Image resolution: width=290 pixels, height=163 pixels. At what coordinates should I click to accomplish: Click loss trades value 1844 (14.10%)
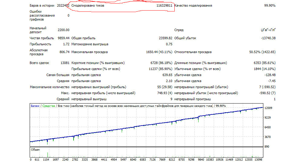tap(265, 69)
